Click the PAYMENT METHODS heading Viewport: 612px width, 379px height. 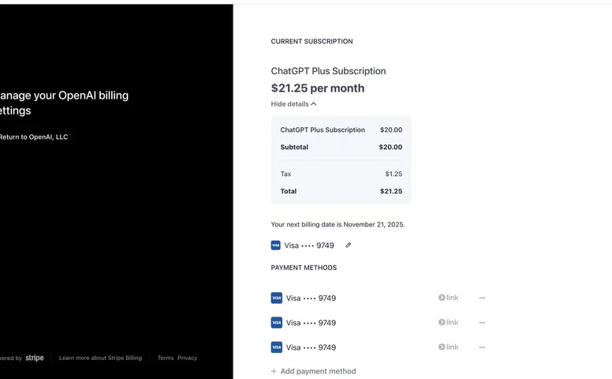pos(304,268)
